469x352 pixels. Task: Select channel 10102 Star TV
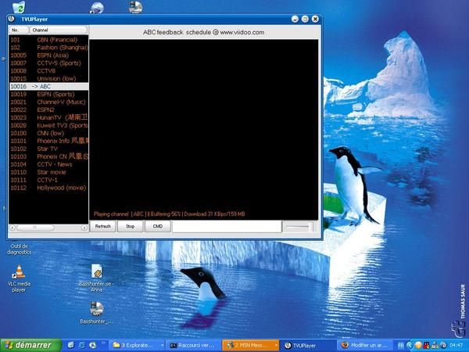click(48, 149)
